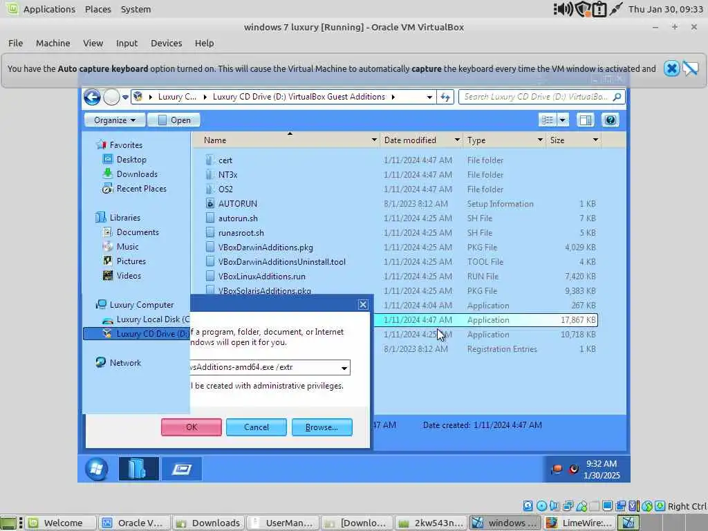Screen dimensions: 708x531
Task: Click VirtualBox audio status icon
Action: 555,506
